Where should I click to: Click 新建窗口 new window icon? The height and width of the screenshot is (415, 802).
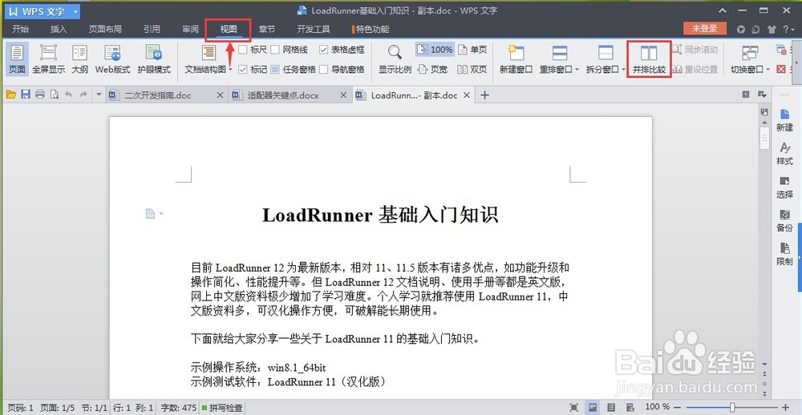(x=516, y=53)
